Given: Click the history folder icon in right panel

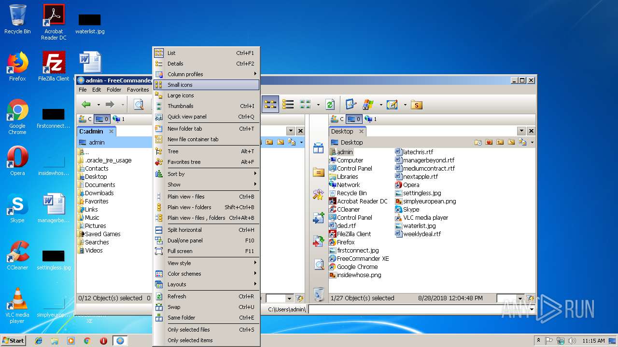Looking at the screenshot, I should pyautogui.click(x=478, y=142).
